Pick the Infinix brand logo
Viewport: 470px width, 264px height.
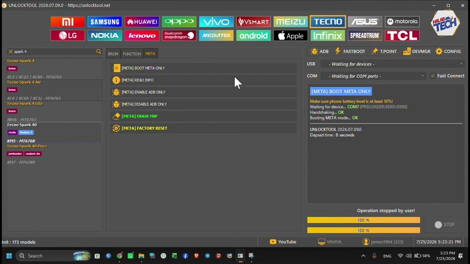click(328, 36)
